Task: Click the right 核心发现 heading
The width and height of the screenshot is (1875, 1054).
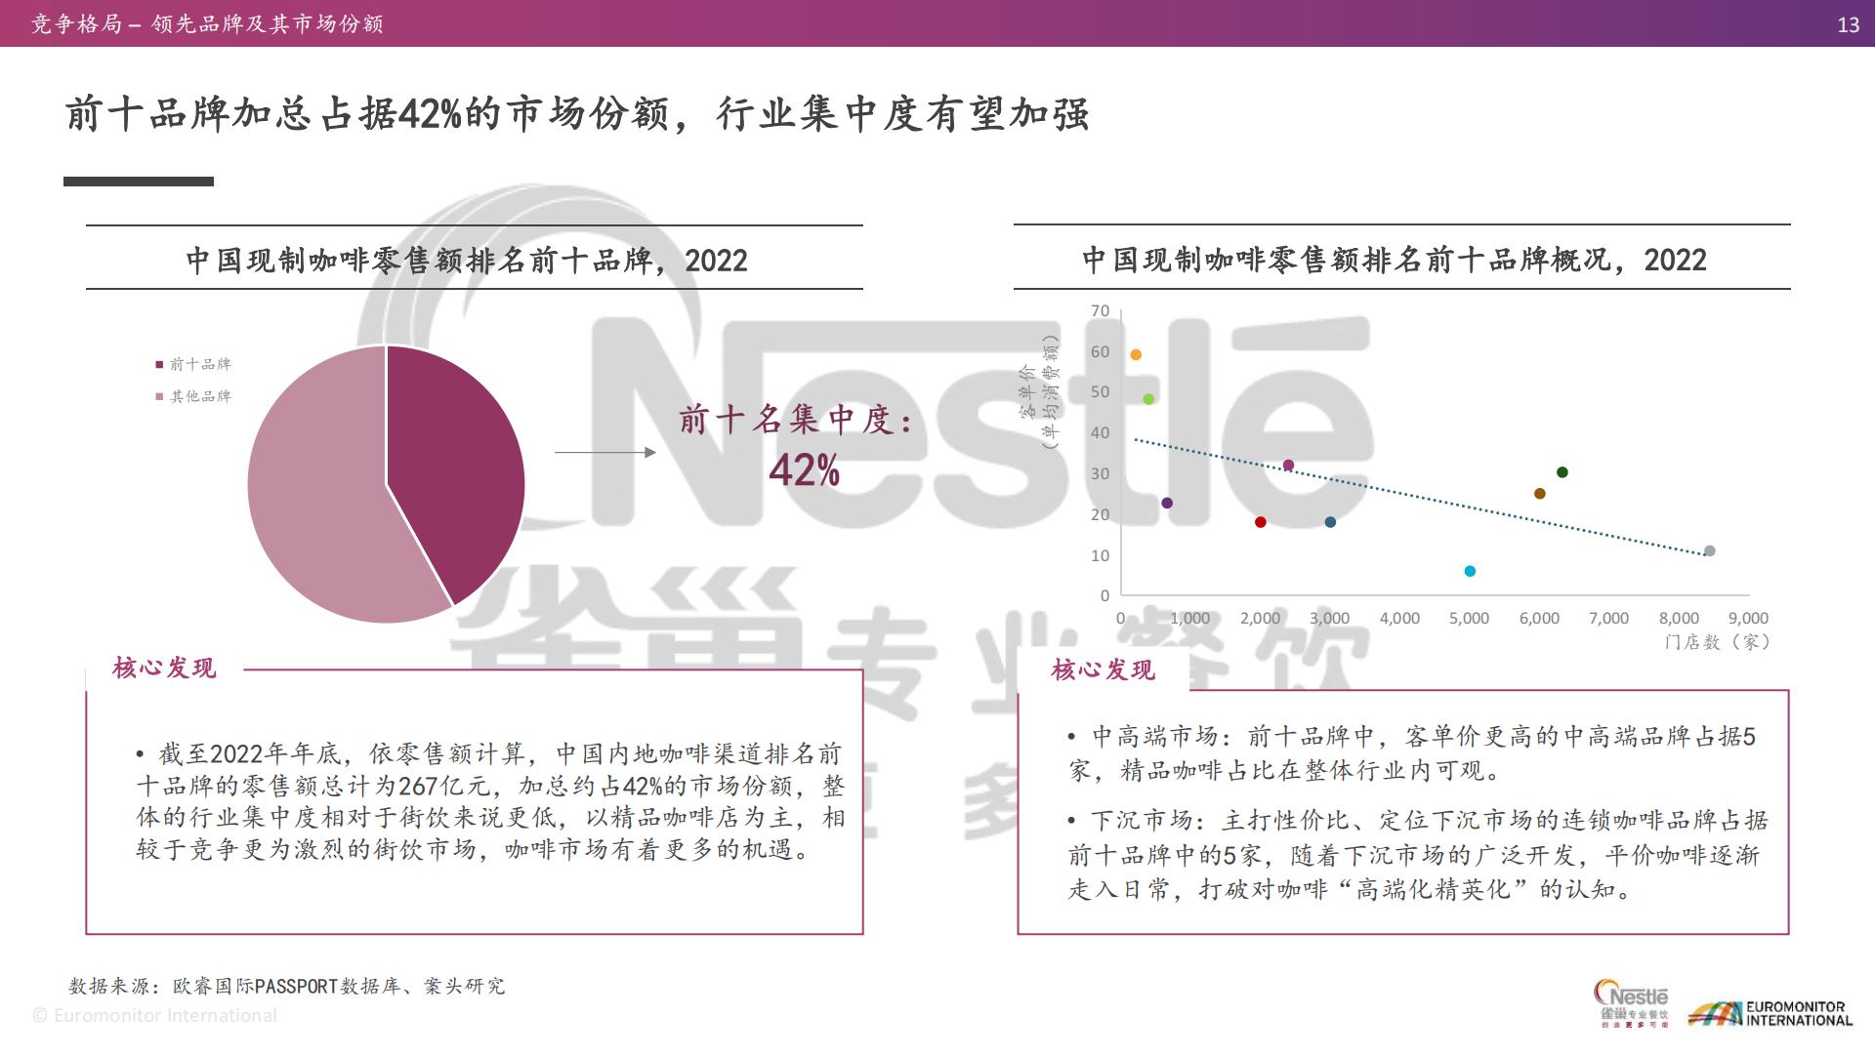Action: (1103, 669)
